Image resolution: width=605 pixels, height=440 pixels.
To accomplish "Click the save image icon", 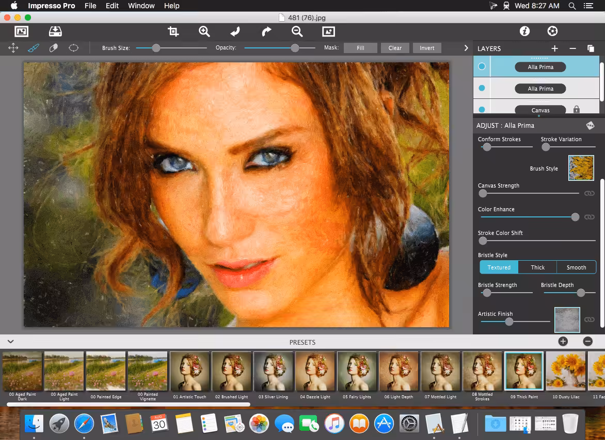I will tap(55, 31).
